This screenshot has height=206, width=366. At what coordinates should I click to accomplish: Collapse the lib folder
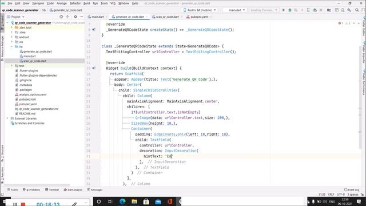point(11,46)
